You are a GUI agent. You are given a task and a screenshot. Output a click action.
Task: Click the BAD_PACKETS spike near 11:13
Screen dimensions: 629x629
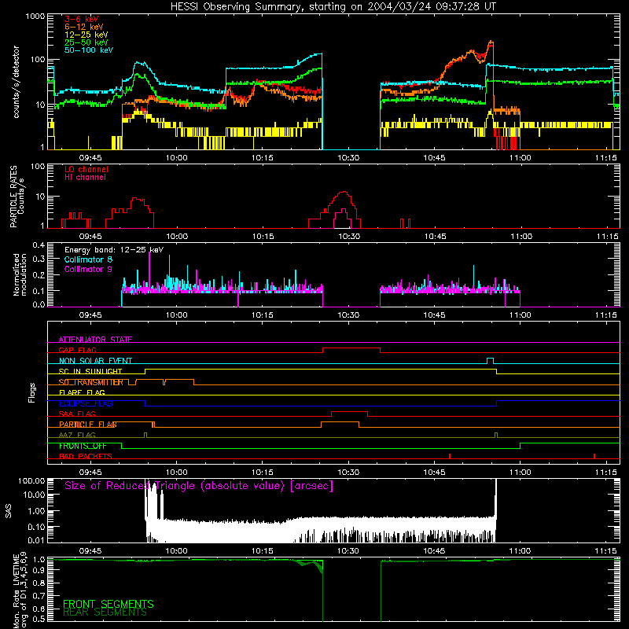[x=594, y=456]
